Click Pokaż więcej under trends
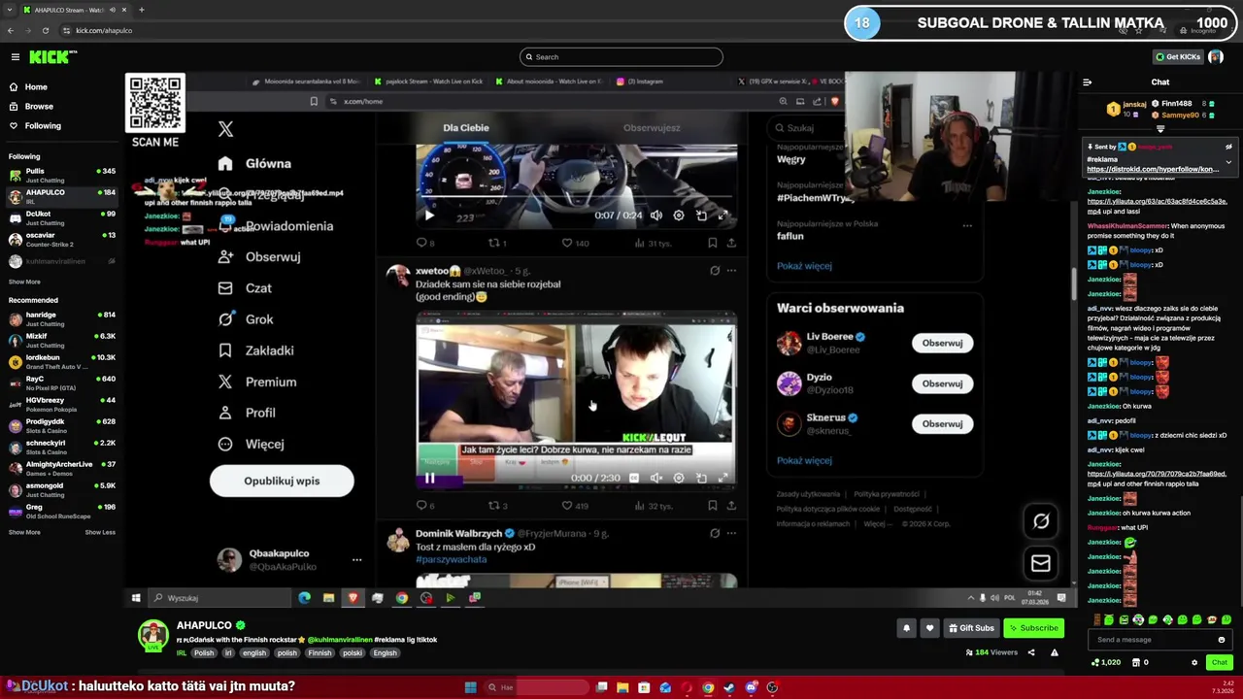Viewport: 1243px width, 699px height. click(804, 266)
